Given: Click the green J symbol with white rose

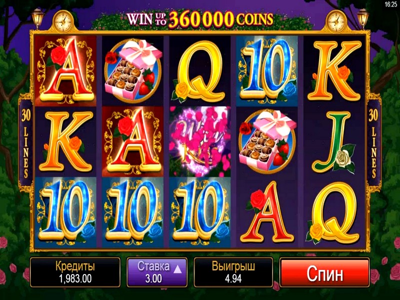Looking at the screenshot, I should tap(333, 141).
